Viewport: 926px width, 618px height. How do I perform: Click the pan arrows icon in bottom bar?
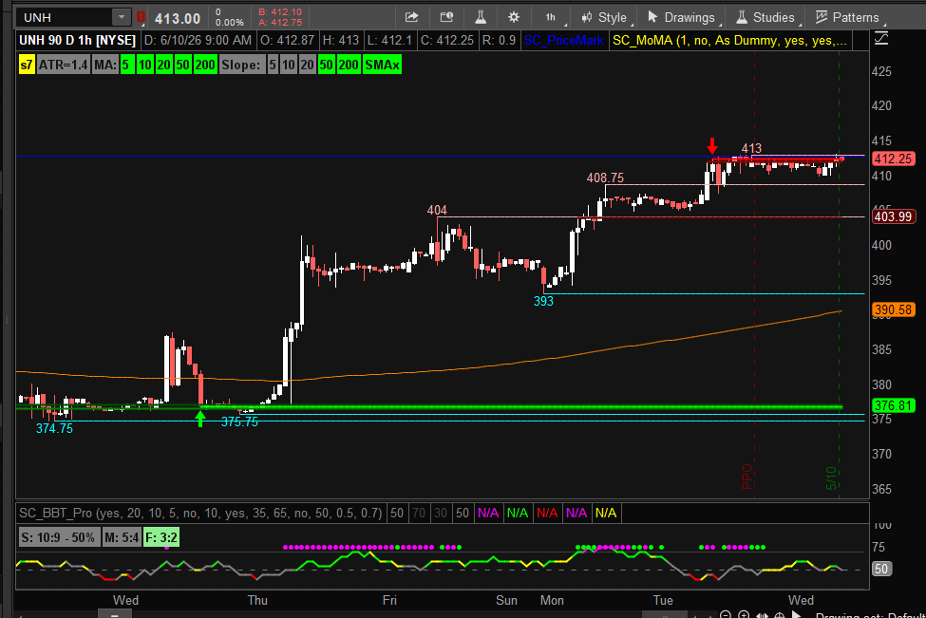(x=762, y=615)
